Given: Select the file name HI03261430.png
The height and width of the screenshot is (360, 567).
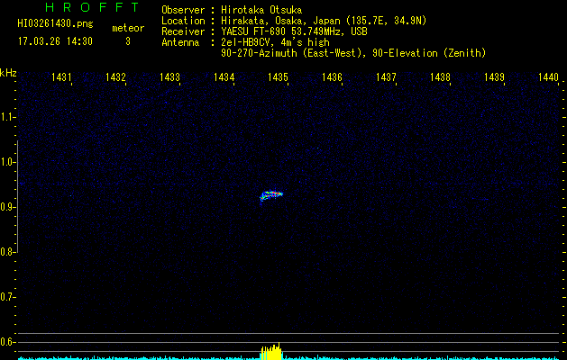Looking at the screenshot, I should click(55, 24).
